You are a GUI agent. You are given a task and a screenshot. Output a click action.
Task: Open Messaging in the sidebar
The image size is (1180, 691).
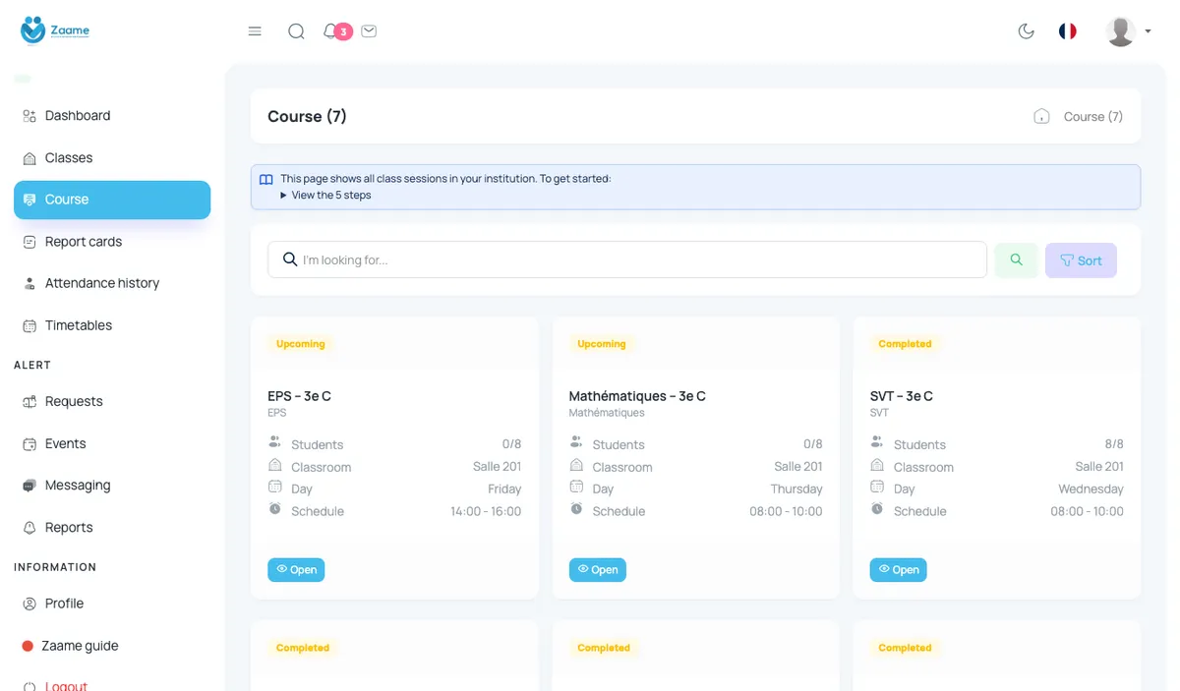point(112,486)
